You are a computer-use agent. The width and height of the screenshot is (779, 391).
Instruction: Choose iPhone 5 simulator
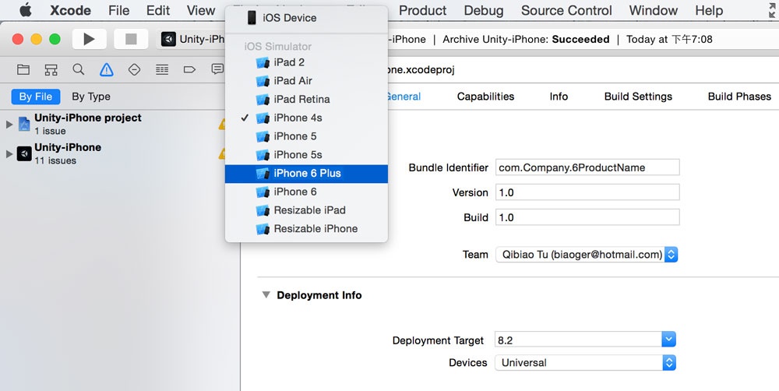[306, 136]
